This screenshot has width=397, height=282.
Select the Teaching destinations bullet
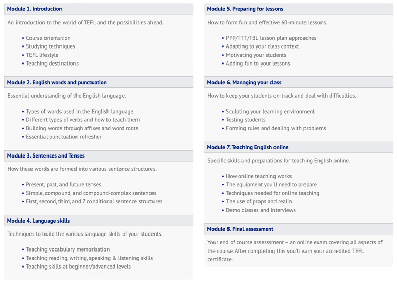tap(52, 64)
